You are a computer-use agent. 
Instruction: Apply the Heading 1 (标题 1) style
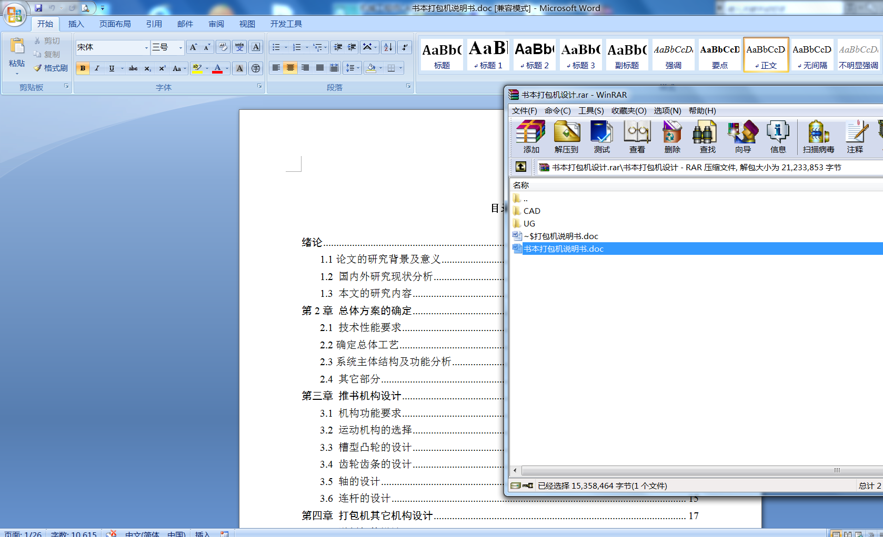488,55
